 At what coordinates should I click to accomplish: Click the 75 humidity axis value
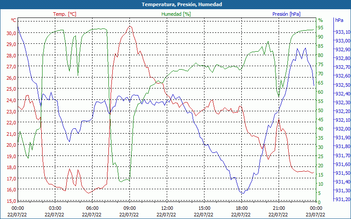pos(321,64)
